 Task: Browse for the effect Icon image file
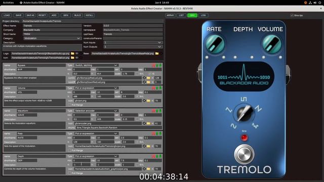72,58
